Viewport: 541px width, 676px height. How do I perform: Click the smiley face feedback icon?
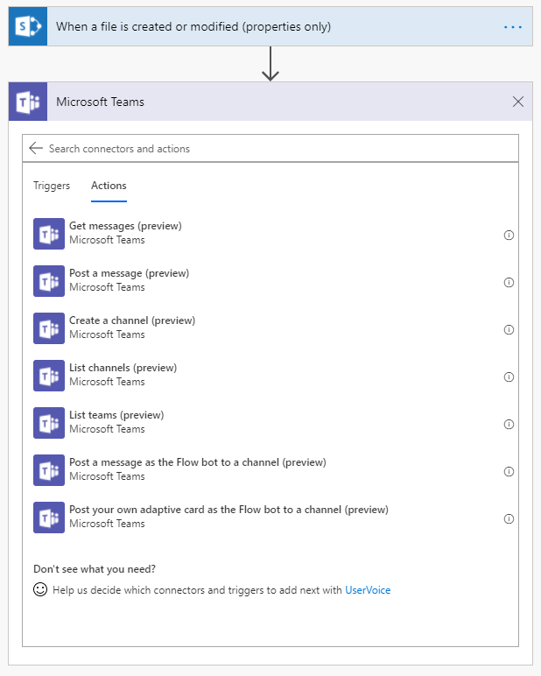click(x=40, y=589)
